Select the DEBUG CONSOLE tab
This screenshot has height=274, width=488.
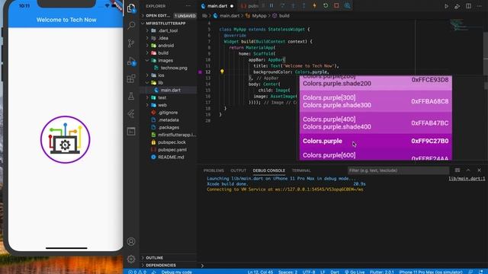pos(269,170)
